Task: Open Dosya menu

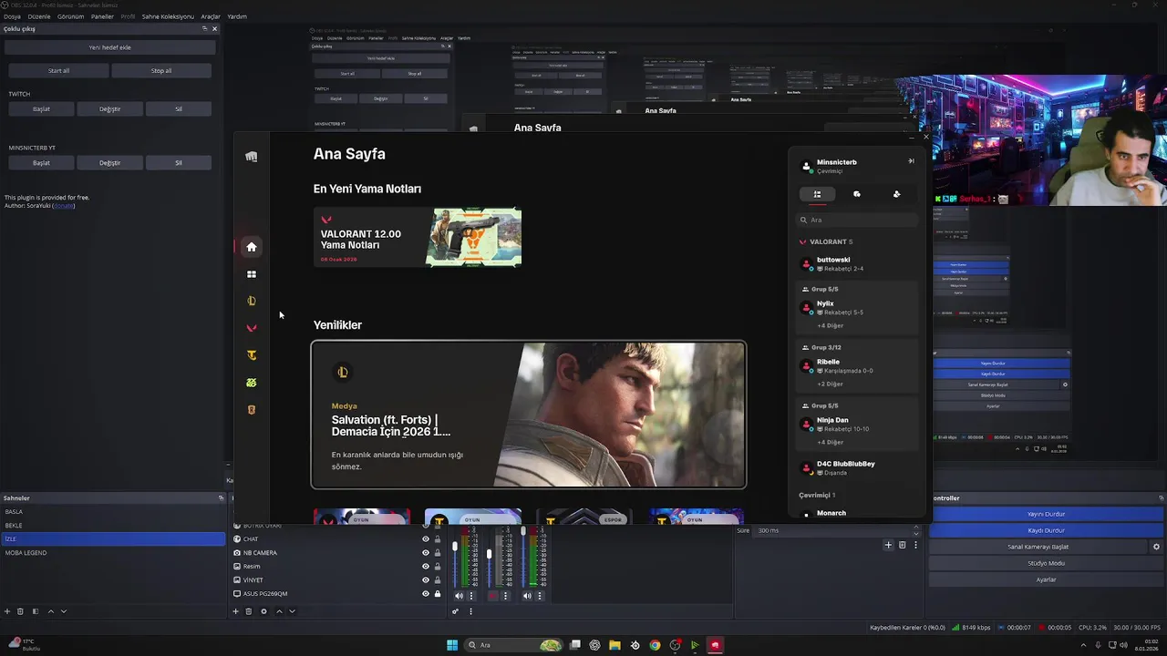Action: coord(12,16)
